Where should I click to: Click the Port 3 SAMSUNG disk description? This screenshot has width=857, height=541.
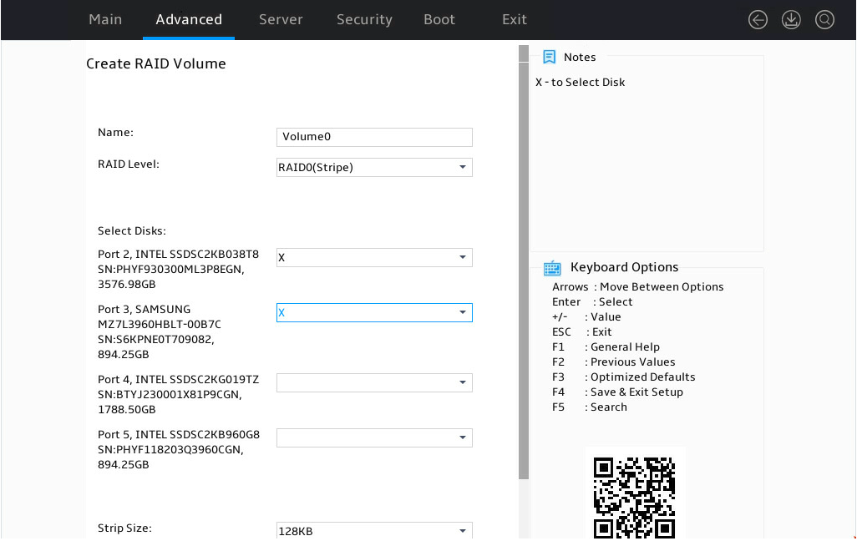(x=159, y=331)
